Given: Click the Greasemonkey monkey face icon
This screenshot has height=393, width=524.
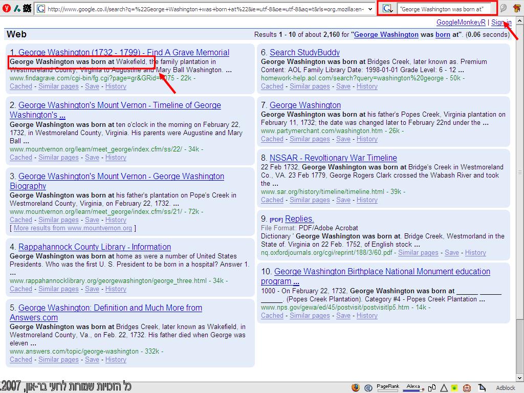Looking at the screenshot, I should click(x=467, y=388).
